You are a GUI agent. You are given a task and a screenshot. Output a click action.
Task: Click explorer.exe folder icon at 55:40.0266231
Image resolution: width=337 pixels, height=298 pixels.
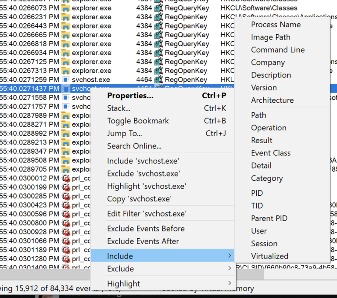click(66, 17)
